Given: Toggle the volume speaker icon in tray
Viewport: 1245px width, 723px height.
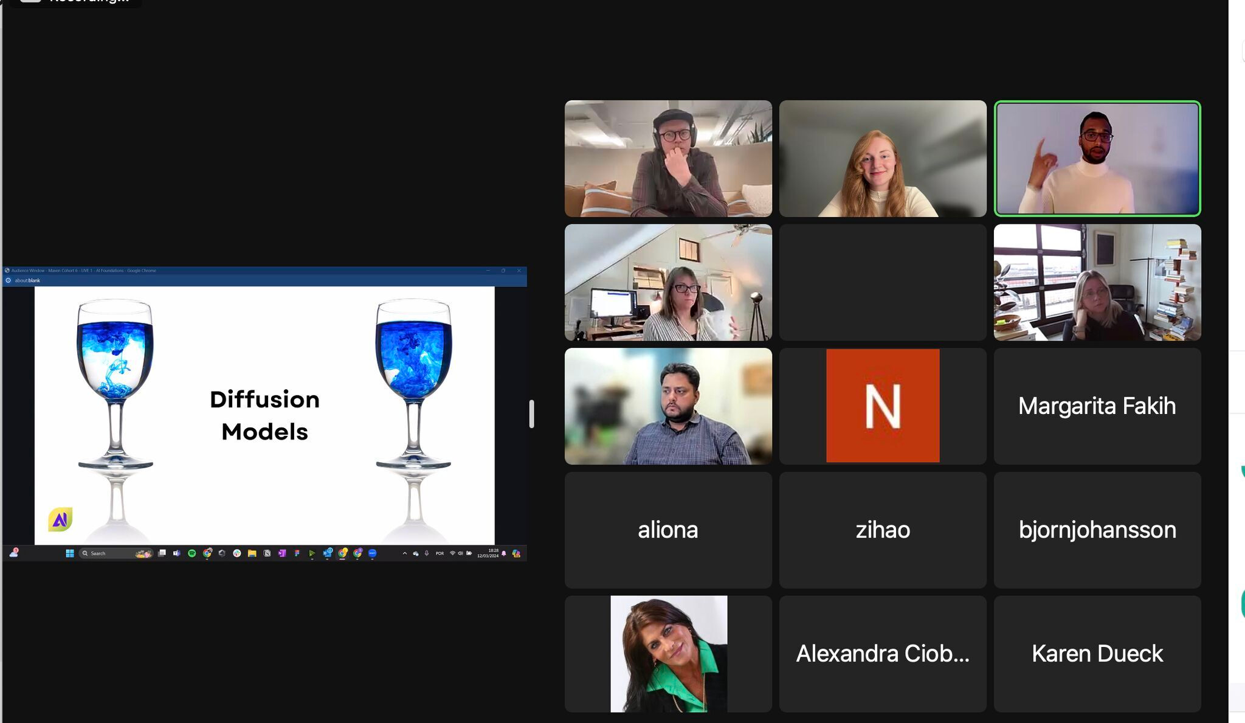Looking at the screenshot, I should pyautogui.click(x=460, y=553).
